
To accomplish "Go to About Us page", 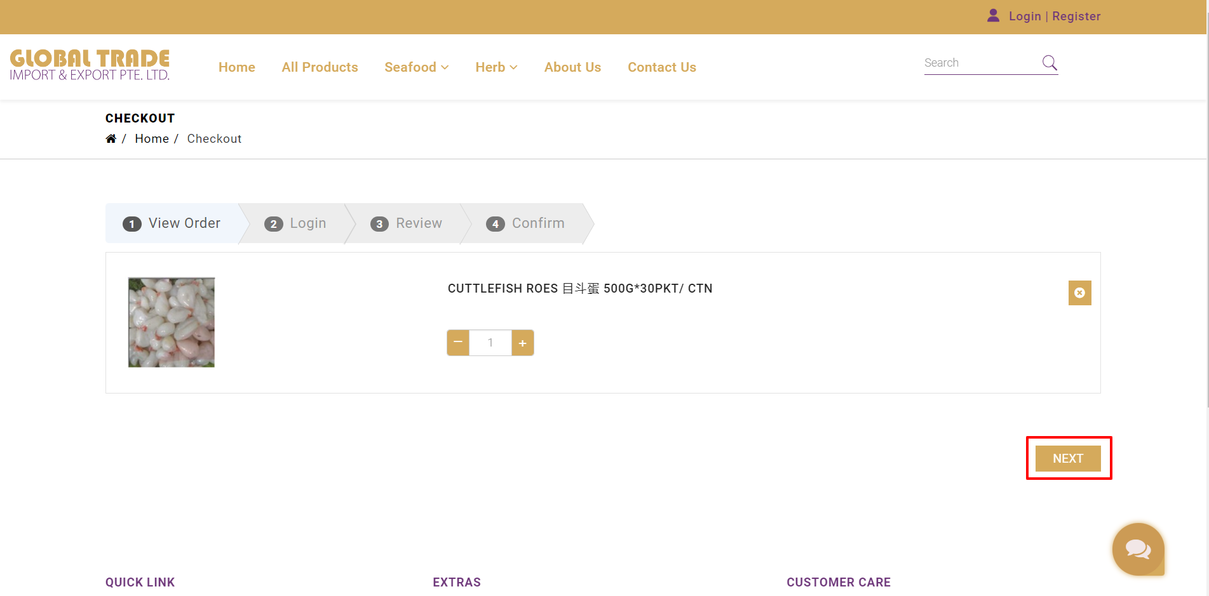I will [572, 67].
